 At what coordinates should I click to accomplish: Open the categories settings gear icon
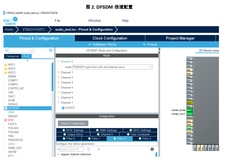point(51,50)
